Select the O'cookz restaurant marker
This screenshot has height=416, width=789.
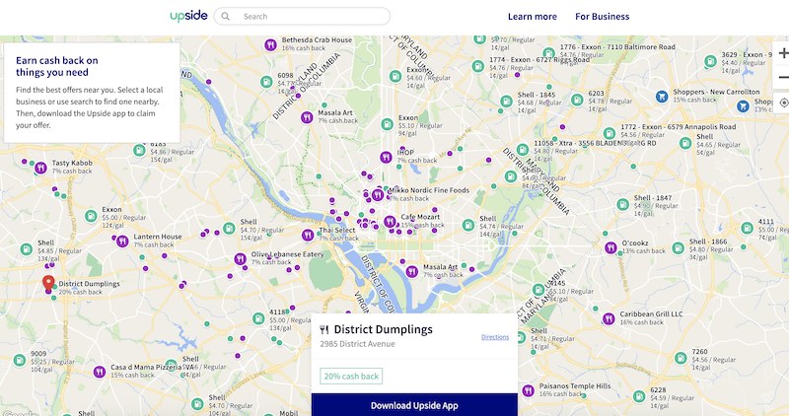(610, 247)
